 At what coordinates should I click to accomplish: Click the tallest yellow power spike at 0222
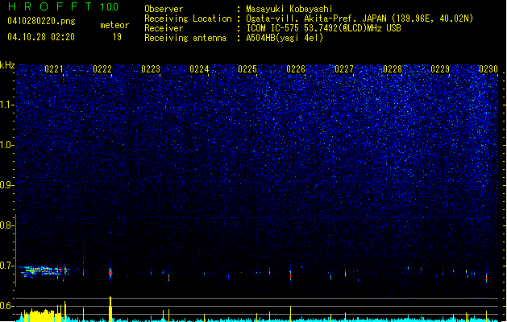[110, 309]
